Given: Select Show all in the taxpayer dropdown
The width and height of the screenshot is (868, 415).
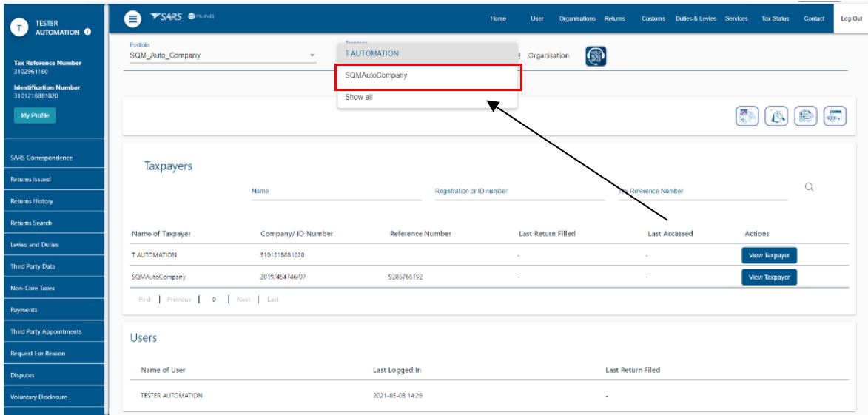Looking at the screenshot, I should [x=428, y=98].
